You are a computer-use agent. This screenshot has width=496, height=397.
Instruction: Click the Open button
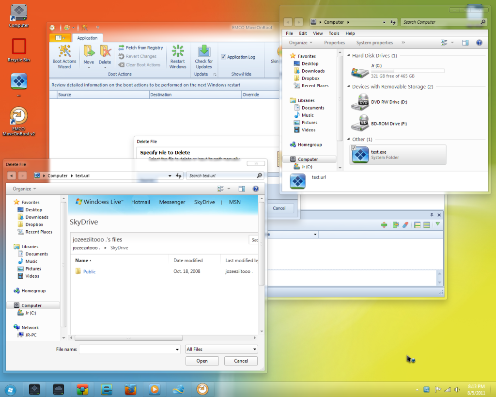(x=202, y=361)
